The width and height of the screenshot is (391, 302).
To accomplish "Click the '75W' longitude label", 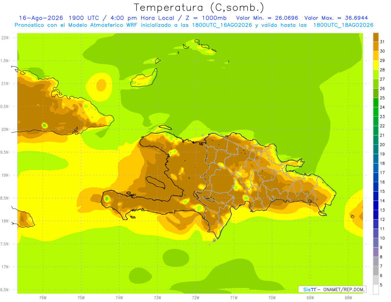I will click(x=81, y=297).
